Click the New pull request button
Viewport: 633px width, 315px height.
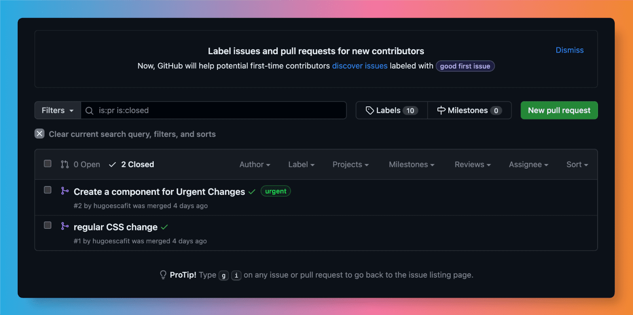coord(559,110)
